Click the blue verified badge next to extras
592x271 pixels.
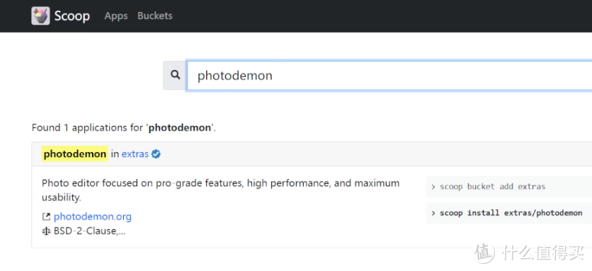(156, 154)
